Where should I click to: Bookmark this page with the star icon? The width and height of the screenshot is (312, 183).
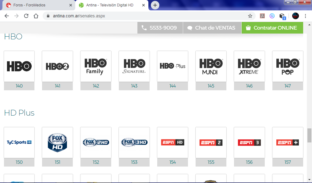pyautogui.click(x=250, y=16)
